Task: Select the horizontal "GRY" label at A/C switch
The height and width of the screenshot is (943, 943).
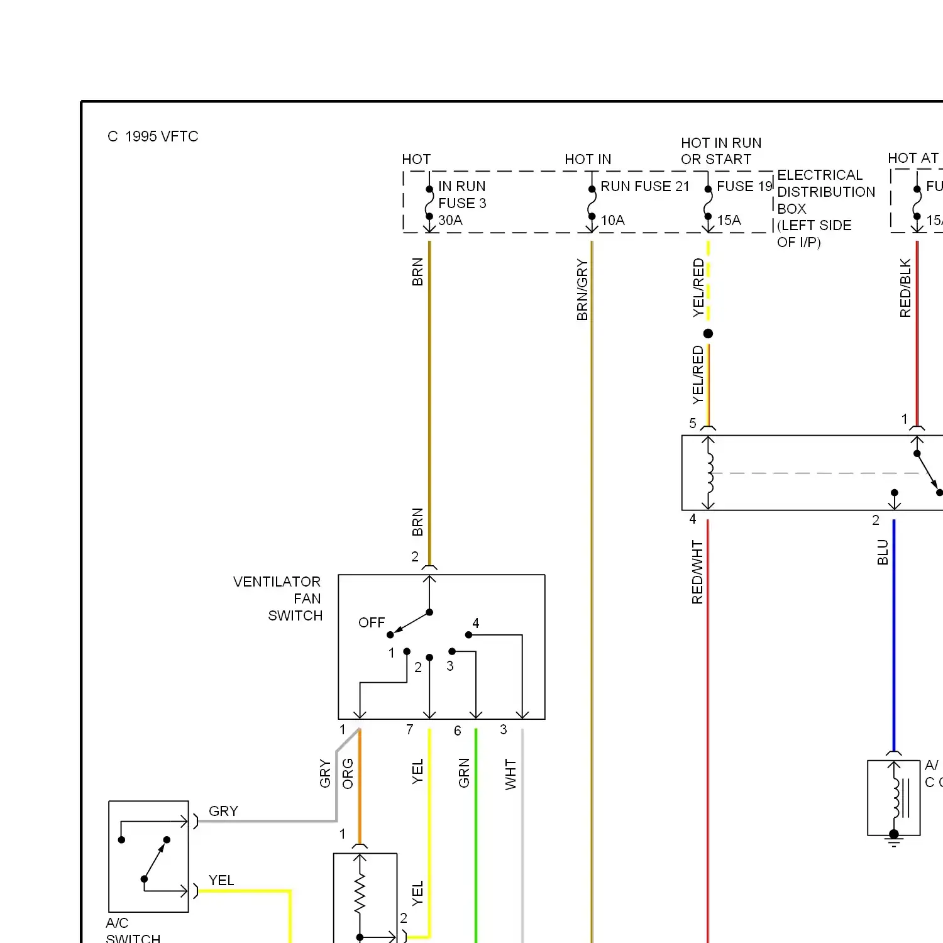Action: (223, 811)
